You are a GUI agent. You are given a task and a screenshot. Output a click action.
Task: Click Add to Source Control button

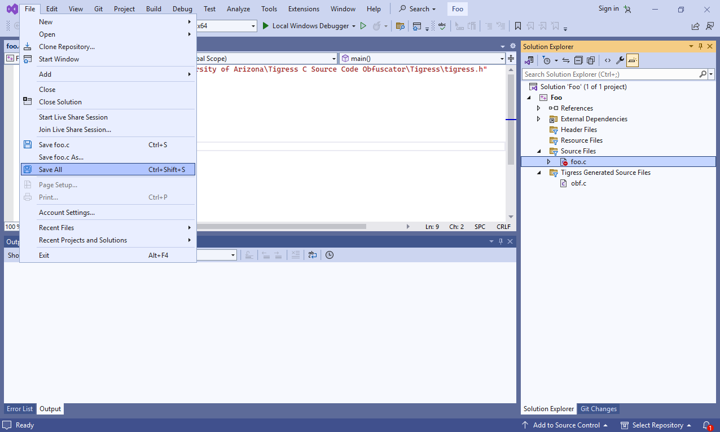(566, 425)
